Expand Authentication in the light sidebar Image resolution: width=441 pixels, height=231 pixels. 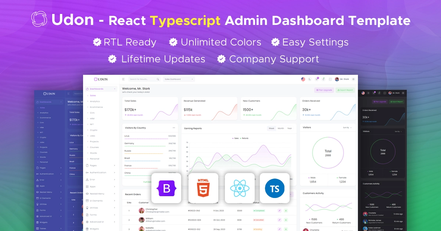(114, 172)
